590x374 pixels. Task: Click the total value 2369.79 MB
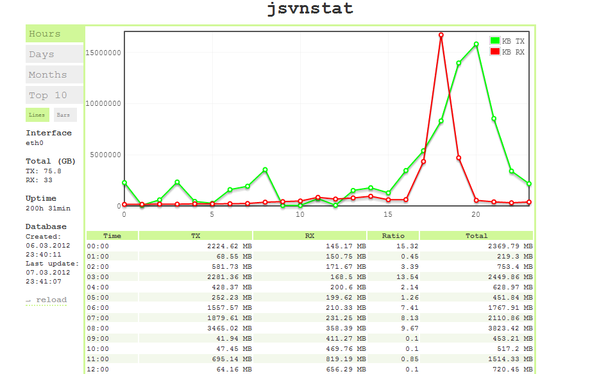pyautogui.click(x=510, y=246)
